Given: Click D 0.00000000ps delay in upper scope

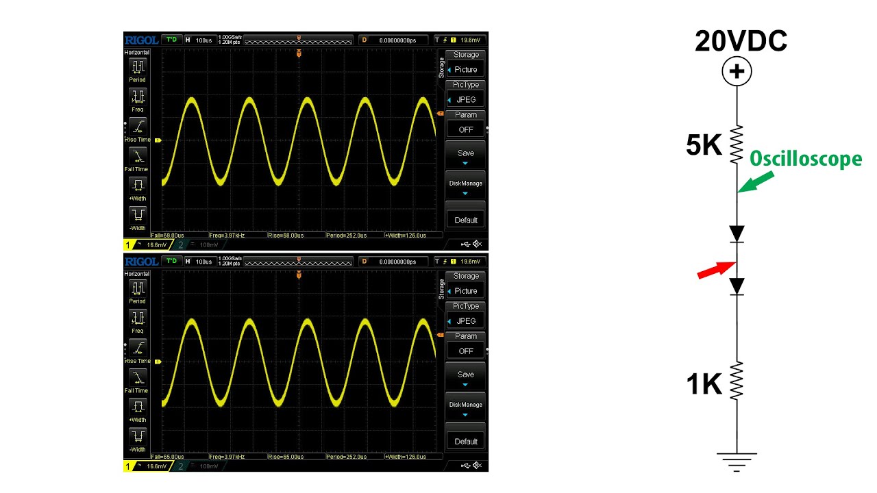Looking at the screenshot, I should point(394,40).
